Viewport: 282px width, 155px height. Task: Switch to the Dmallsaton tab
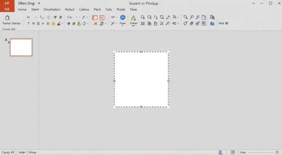pos(52,10)
